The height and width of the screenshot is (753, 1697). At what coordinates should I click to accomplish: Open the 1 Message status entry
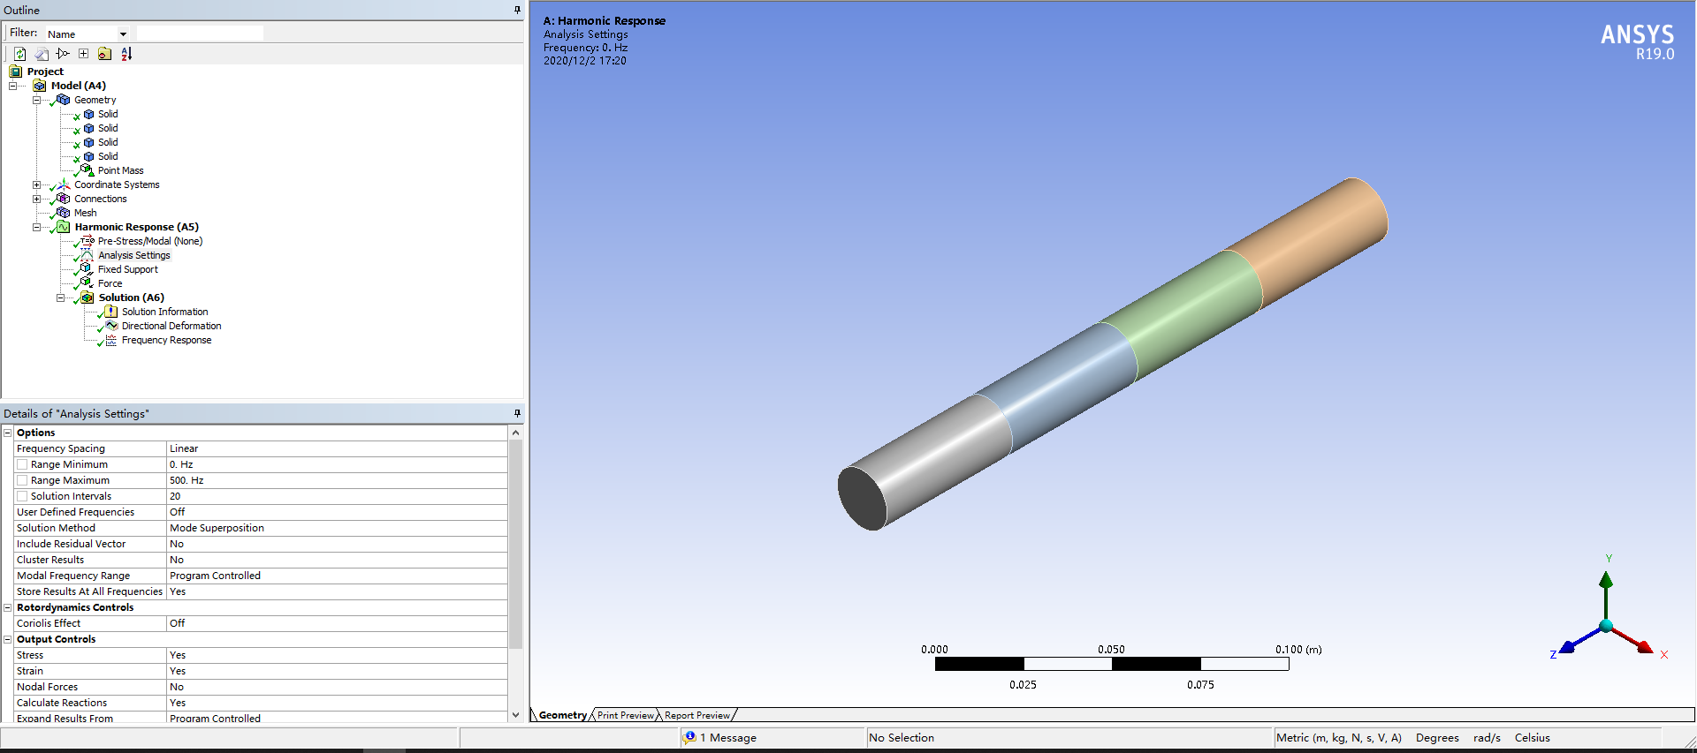click(728, 738)
